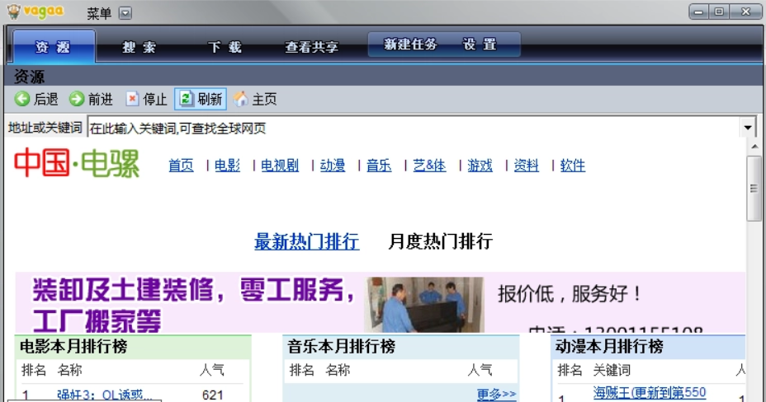766x402 pixels.
Task: Open the 游戏 navigation link
Action: [x=480, y=166]
